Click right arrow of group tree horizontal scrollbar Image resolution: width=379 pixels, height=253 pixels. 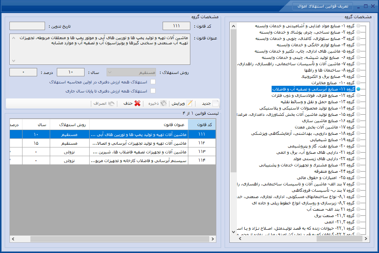pyautogui.click(x=366, y=238)
